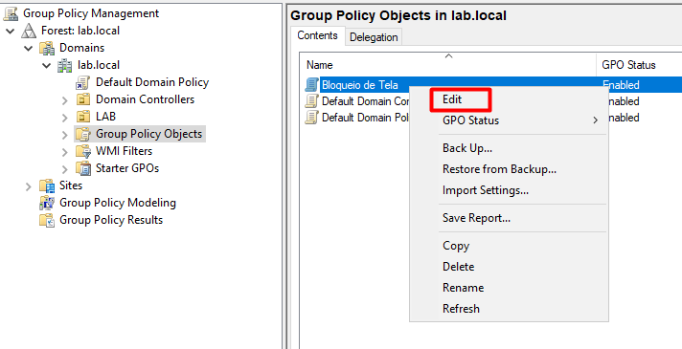Click the Group Policy Management root icon
This screenshot has height=349, width=682.
[x=11, y=13]
